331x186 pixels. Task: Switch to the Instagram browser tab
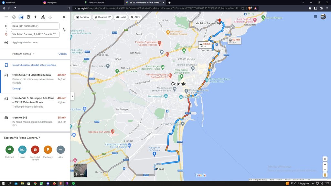click(x=52, y=3)
